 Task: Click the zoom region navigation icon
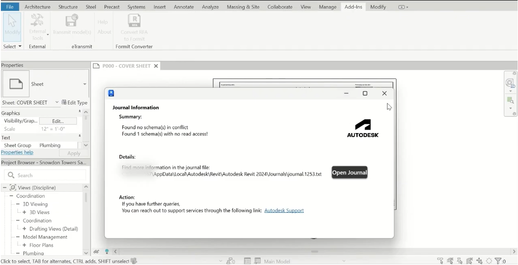[x=510, y=100]
